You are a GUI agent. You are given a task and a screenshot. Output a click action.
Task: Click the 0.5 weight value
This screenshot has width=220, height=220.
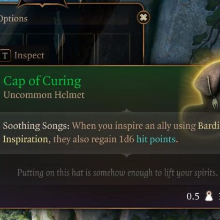[193, 196]
